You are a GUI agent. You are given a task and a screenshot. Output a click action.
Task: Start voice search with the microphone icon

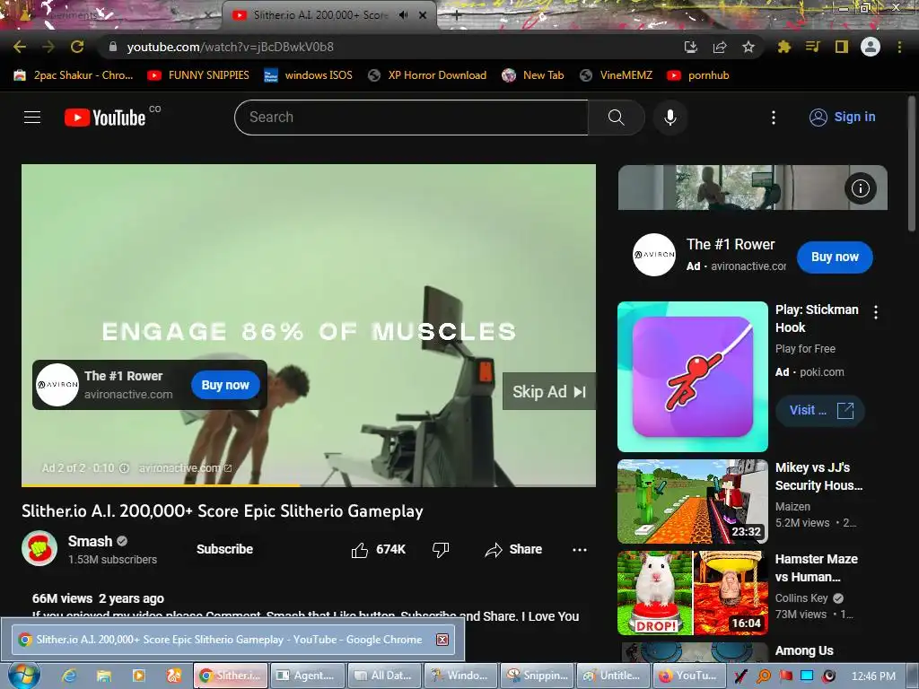click(x=670, y=118)
